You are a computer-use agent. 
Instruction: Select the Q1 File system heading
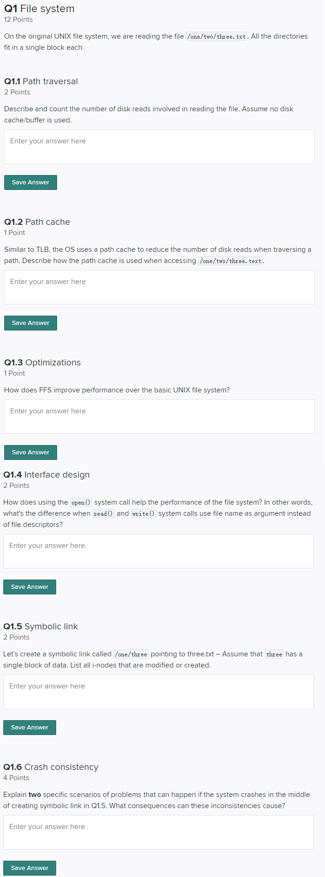pyautogui.click(x=39, y=8)
